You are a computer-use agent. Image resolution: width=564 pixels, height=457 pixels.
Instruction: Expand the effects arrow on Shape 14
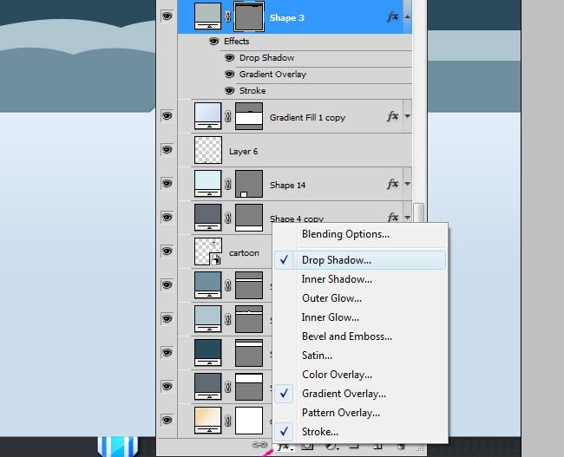(x=408, y=184)
